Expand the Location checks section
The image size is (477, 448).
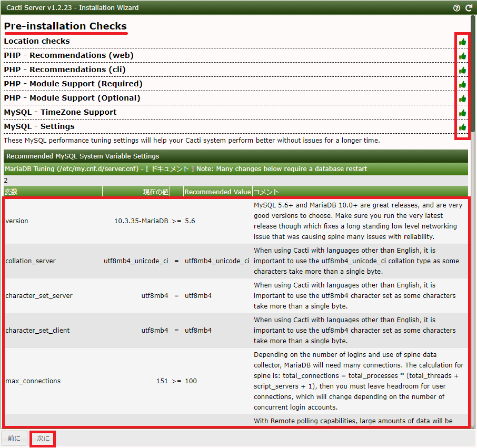click(x=37, y=41)
